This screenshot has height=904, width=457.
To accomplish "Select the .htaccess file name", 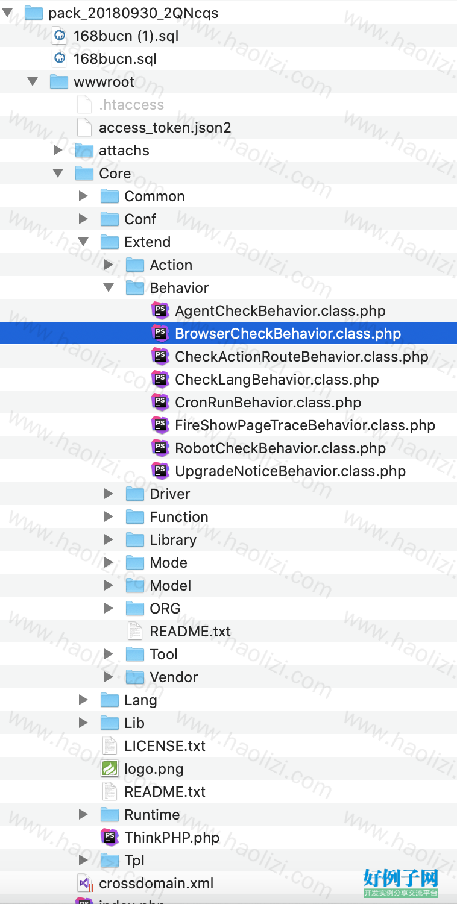I will (131, 105).
